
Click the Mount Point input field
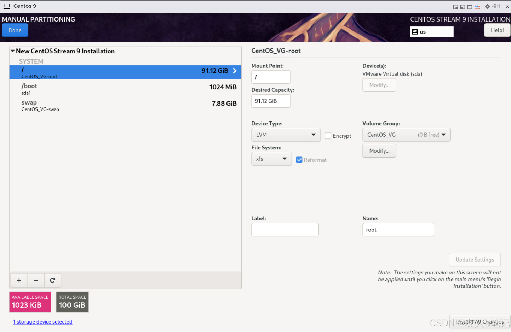(271, 77)
